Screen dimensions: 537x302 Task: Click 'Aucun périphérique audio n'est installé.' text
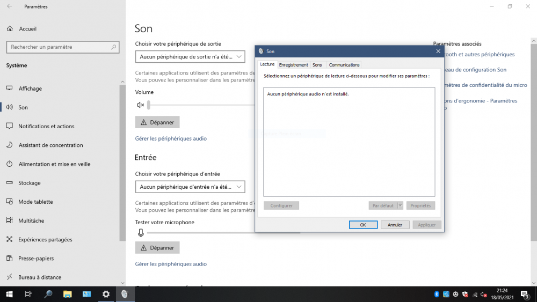tap(308, 94)
